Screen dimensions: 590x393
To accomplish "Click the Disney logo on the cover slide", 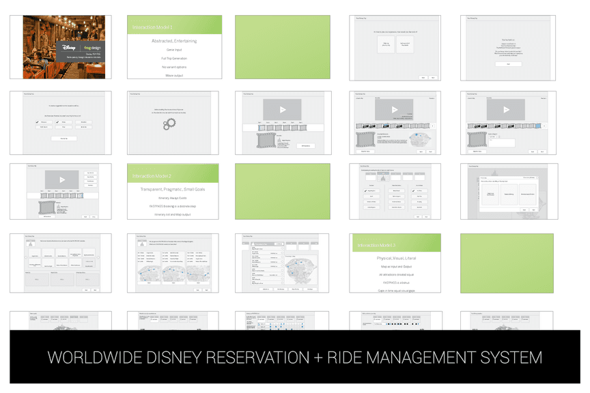I will [69, 48].
